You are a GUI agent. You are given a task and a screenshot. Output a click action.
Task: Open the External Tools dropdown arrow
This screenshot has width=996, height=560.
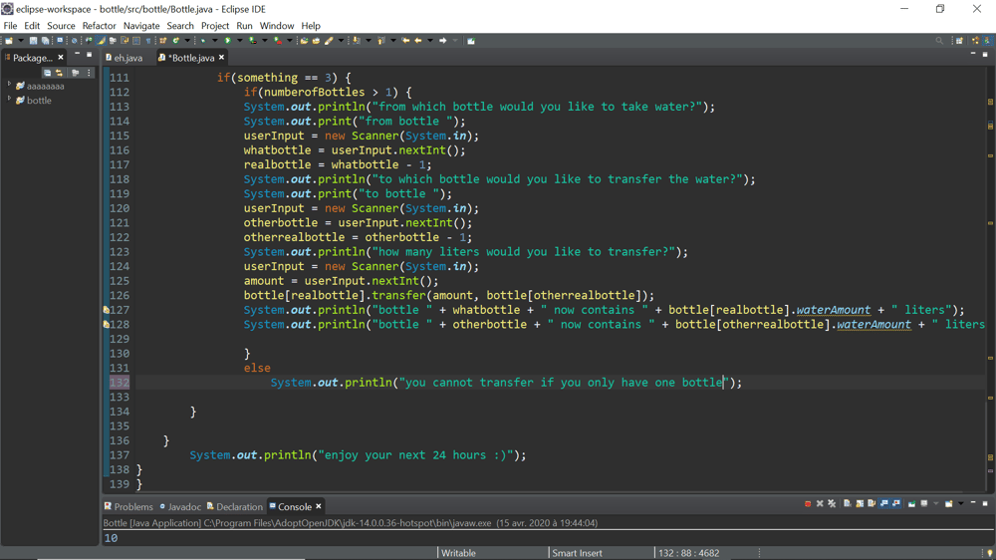pyautogui.click(x=290, y=41)
